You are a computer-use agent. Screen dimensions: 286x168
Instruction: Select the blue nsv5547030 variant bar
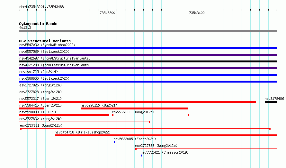(148, 48)
